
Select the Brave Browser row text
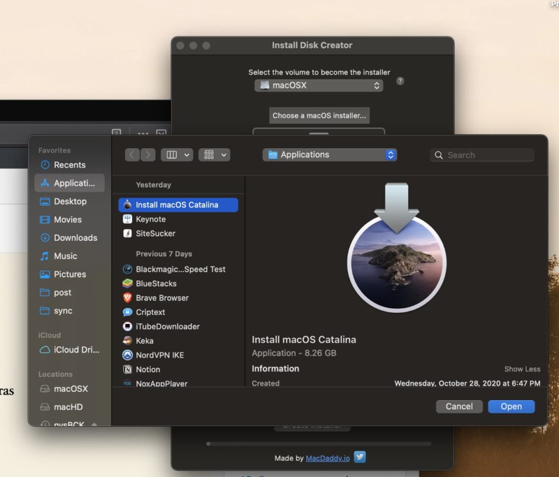click(x=162, y=297)
